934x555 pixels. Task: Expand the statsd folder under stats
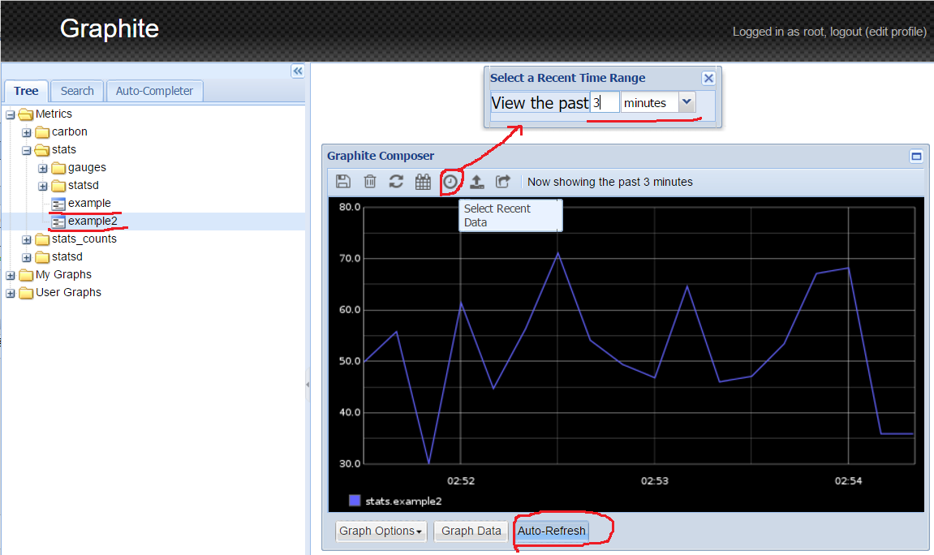tap(42, 186)
